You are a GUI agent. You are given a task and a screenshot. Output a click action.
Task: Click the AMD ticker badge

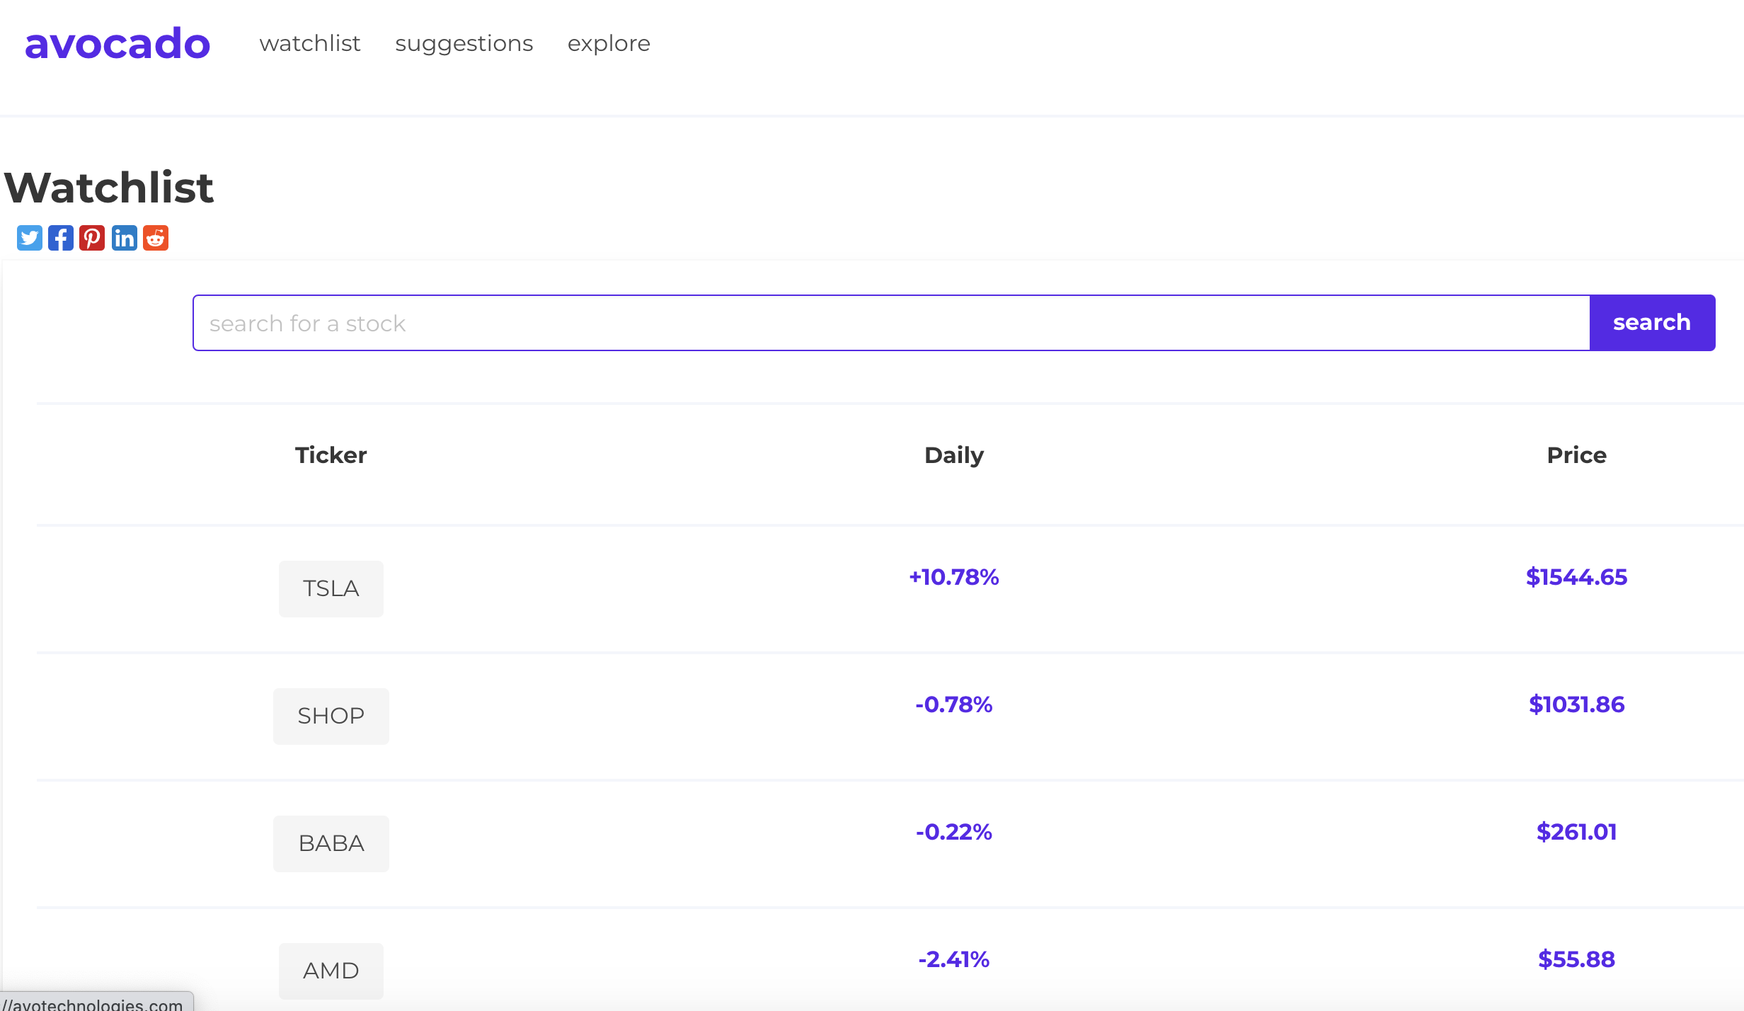(x=331, y=971)
